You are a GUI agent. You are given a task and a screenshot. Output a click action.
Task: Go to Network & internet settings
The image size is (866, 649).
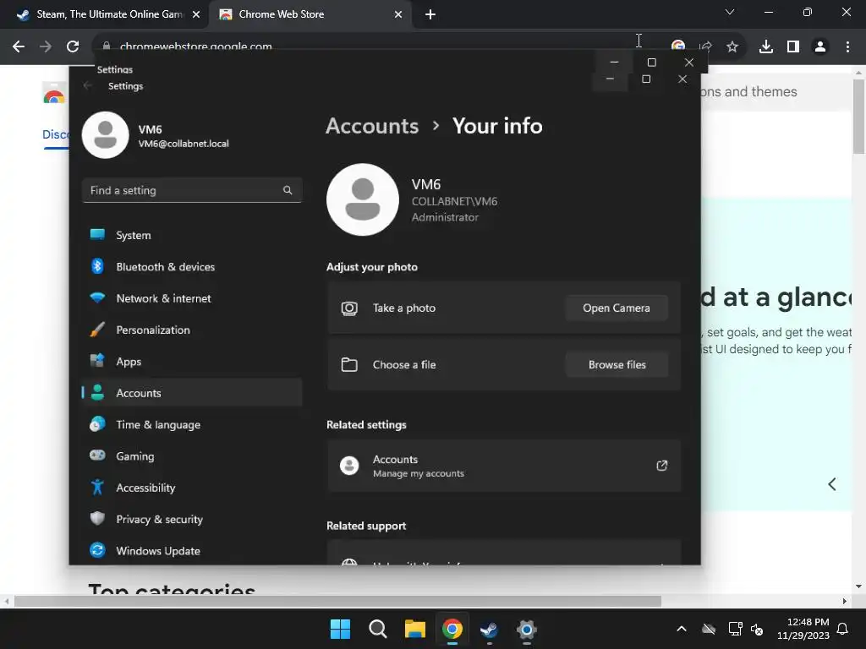[192, 298]
